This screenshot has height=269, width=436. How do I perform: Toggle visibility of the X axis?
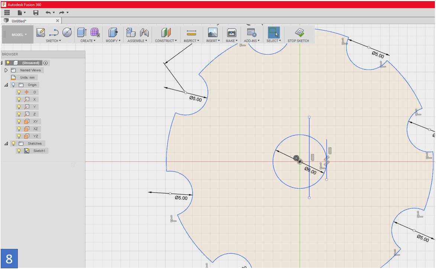pyautogui.click(x=19, y=99)
